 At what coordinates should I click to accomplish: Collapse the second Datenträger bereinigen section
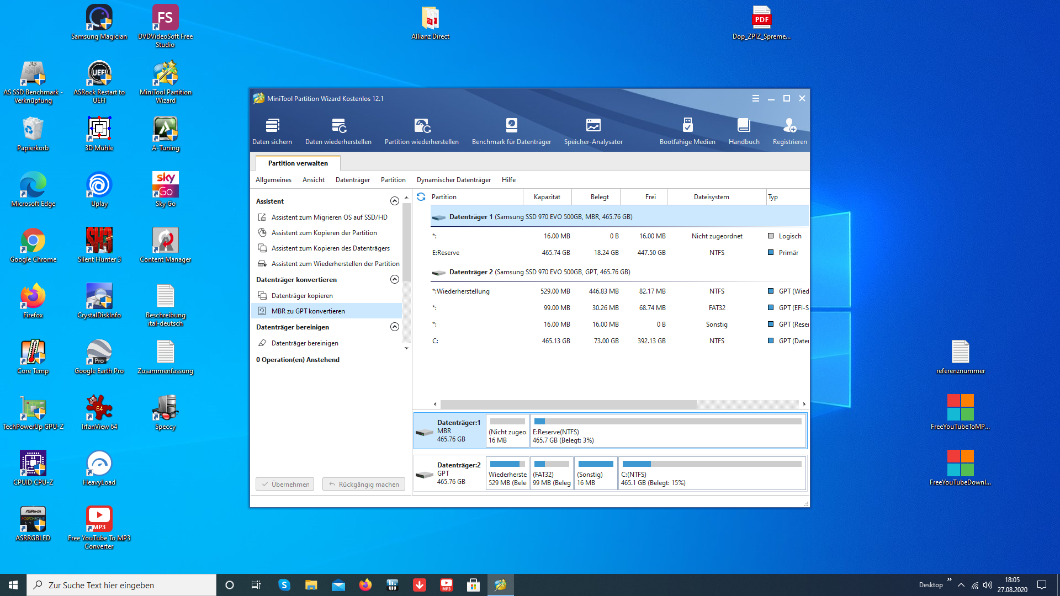pos(394,327)
